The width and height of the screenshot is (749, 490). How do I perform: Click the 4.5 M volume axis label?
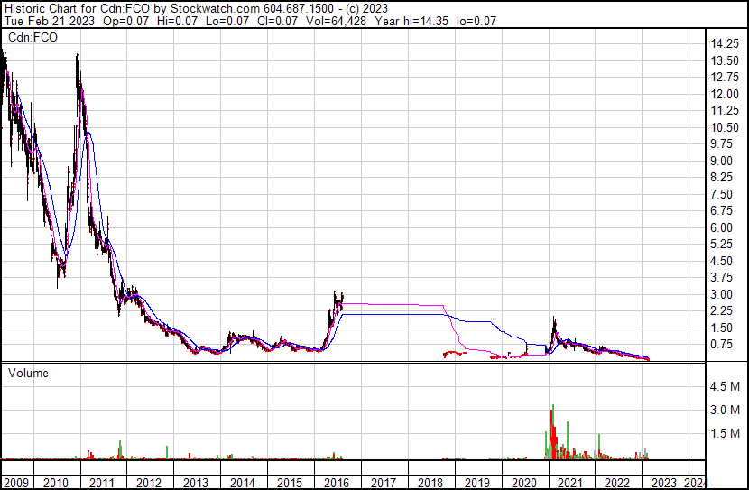point(726,386)
